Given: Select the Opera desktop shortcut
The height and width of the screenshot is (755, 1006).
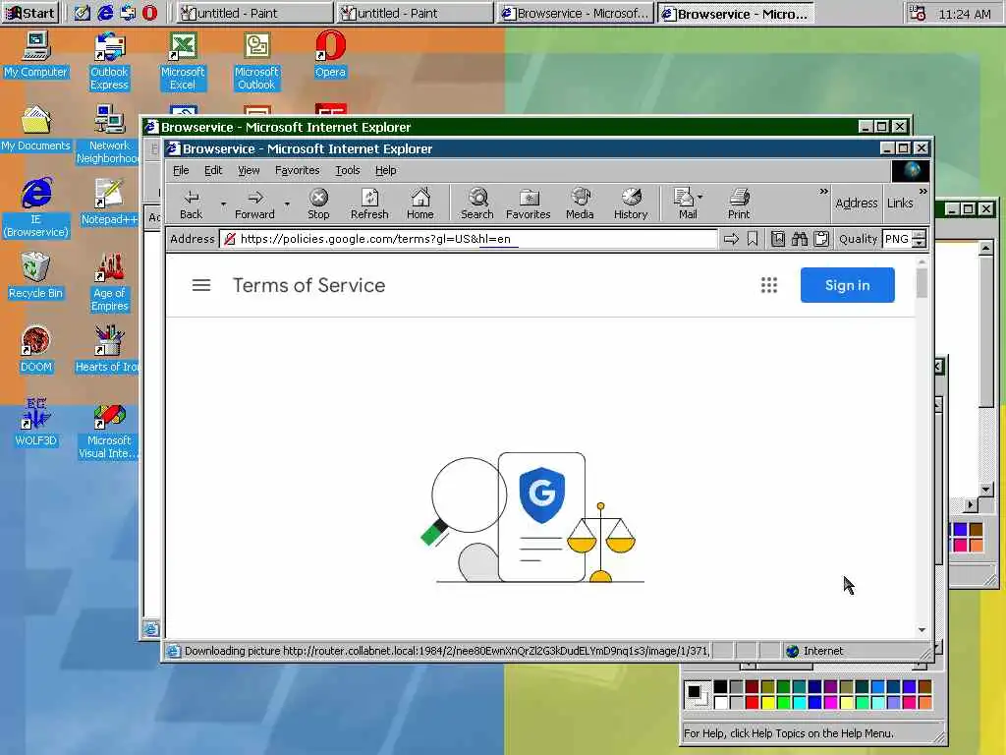Looking at the screenshot, I should [x=330, y=55].
